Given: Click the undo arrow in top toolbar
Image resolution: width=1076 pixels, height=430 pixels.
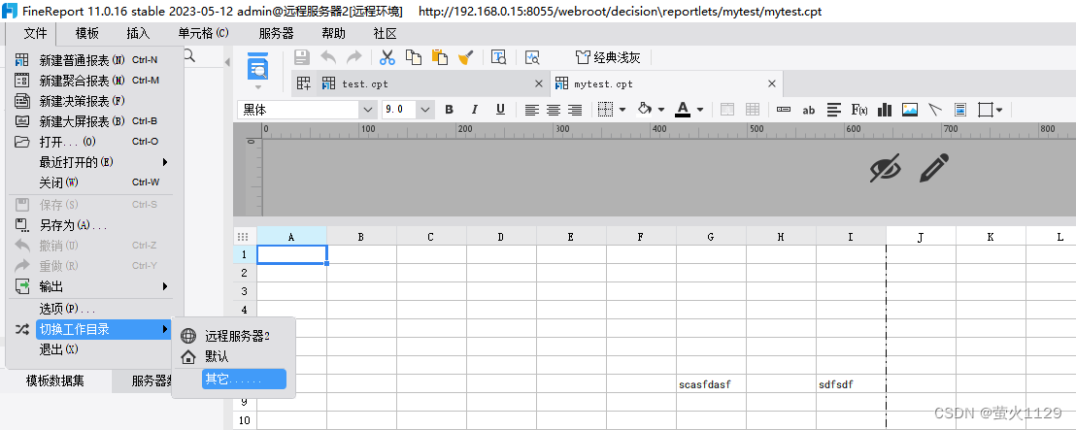Looking at the screenshot, I should [x=328, y=57].
